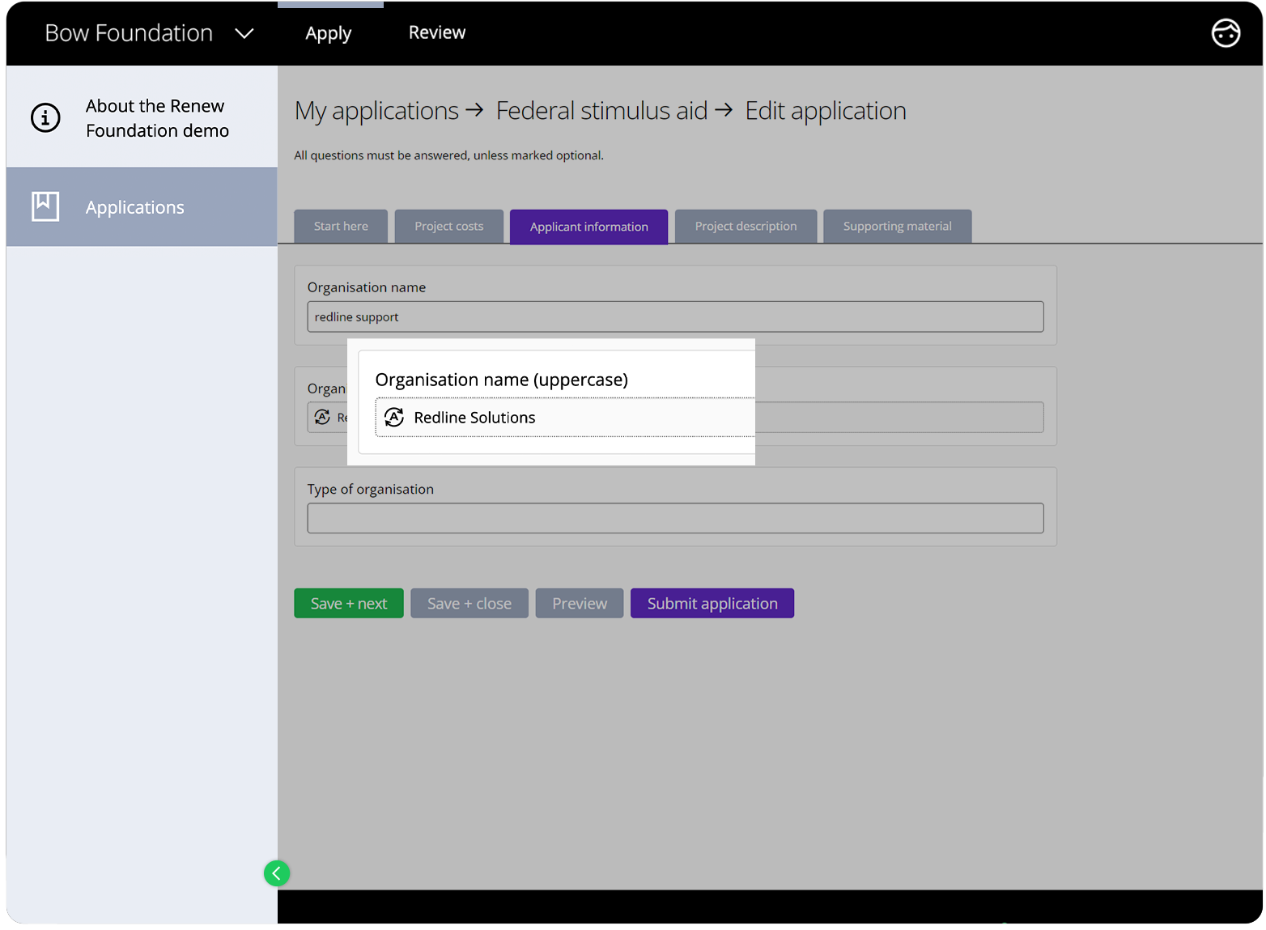Switch to the Start here tab
The height and width of the screenshot is (930, 1266).
[x=341, y=227]
